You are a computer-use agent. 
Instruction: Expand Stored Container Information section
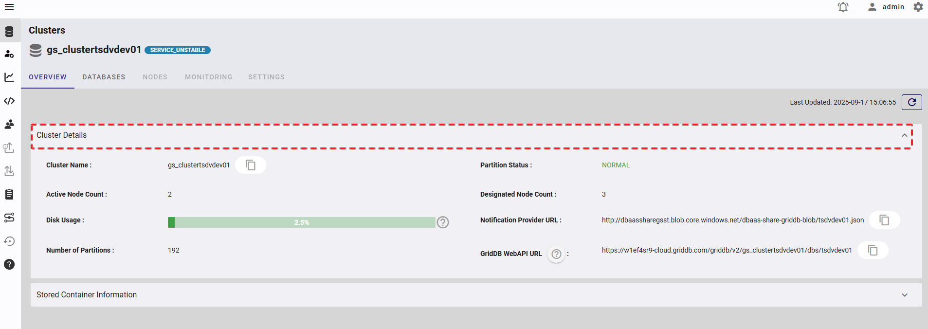pos(904,295)
